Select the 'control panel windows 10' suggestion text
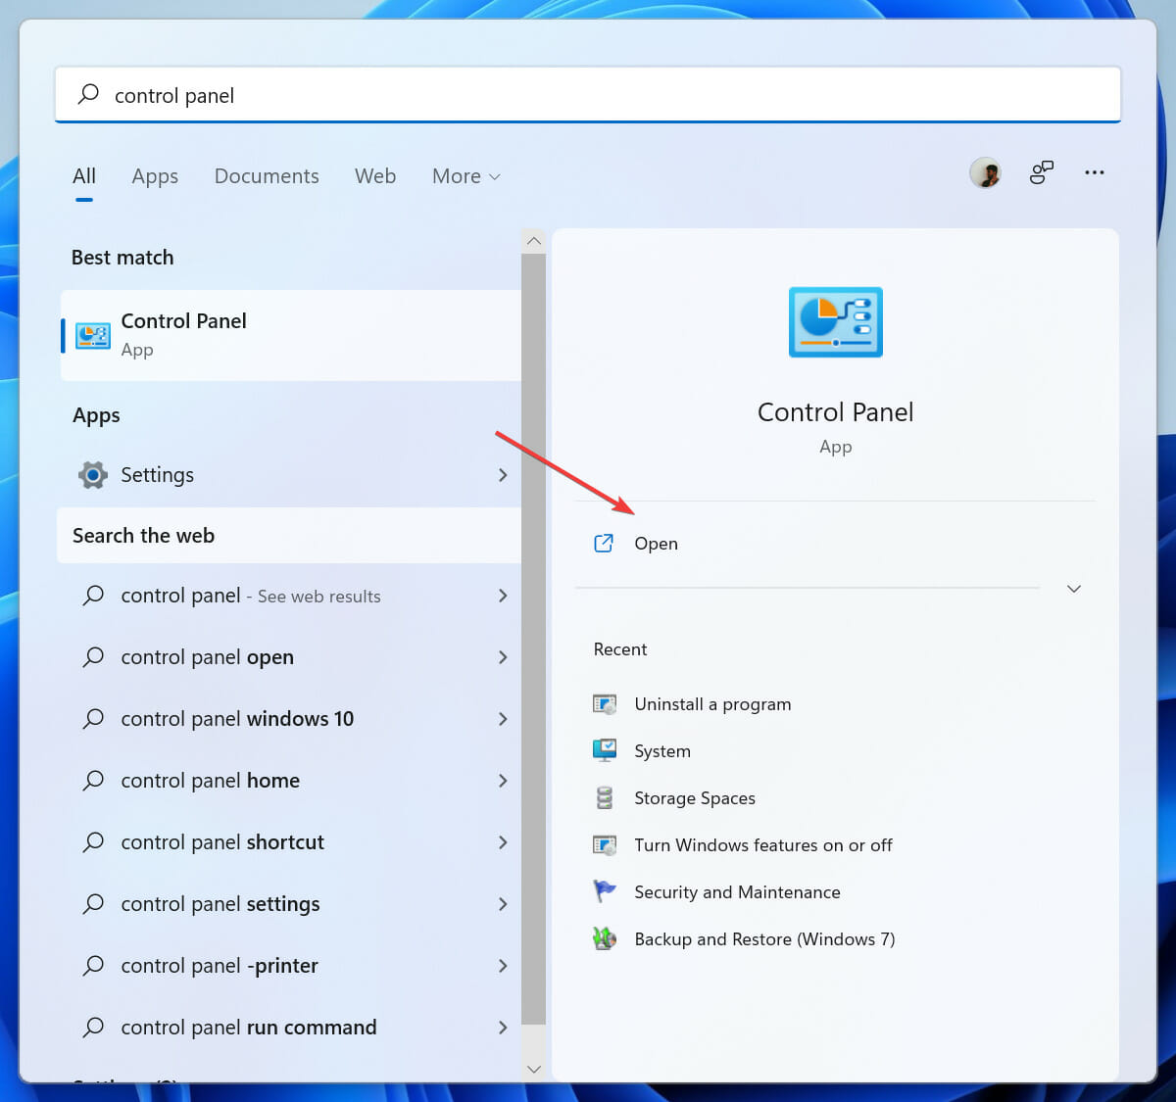 (237, 719)
